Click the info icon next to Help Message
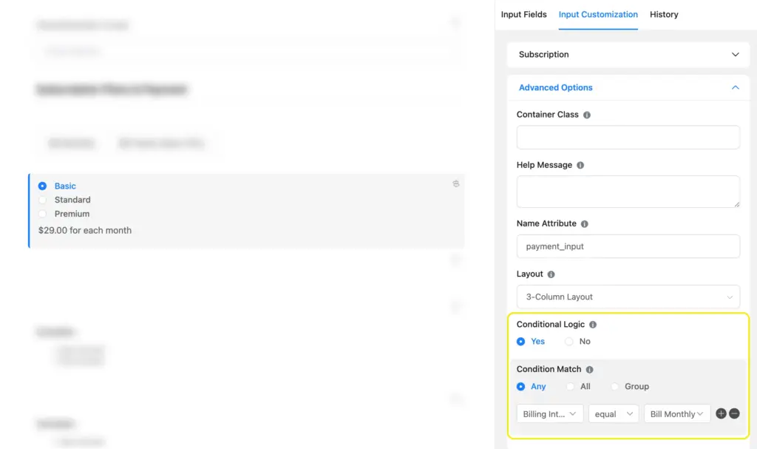 580,166
